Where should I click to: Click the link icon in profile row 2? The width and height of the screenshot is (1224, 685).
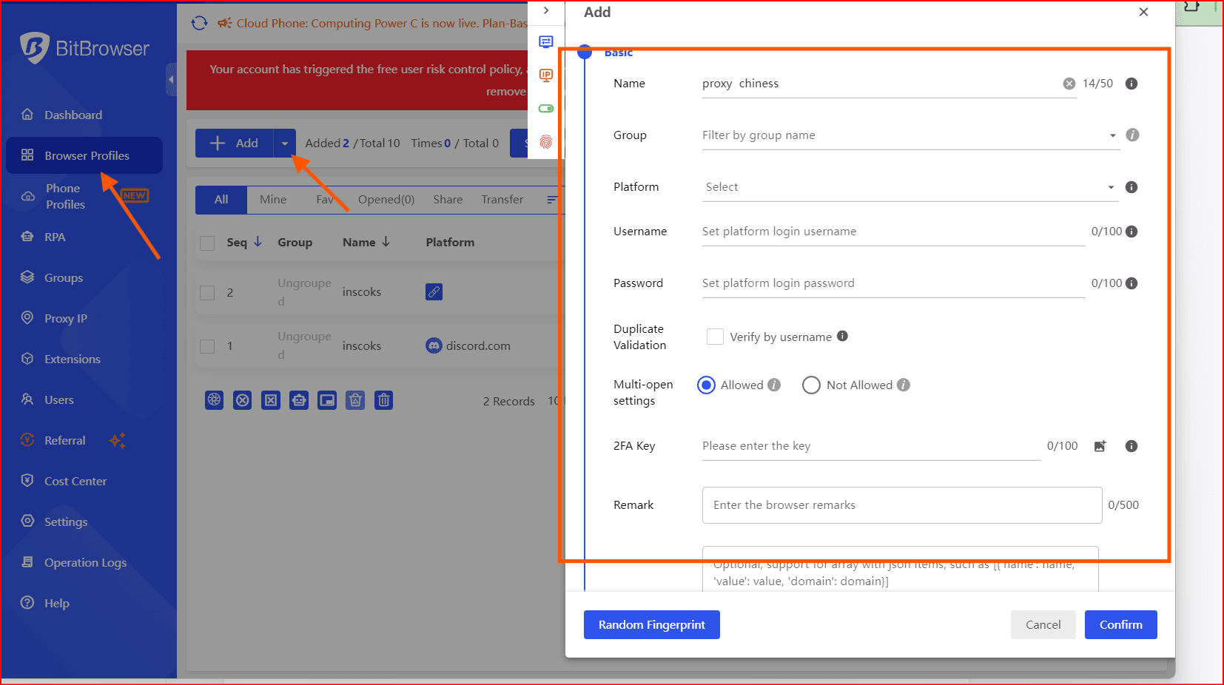coord(434,292)
